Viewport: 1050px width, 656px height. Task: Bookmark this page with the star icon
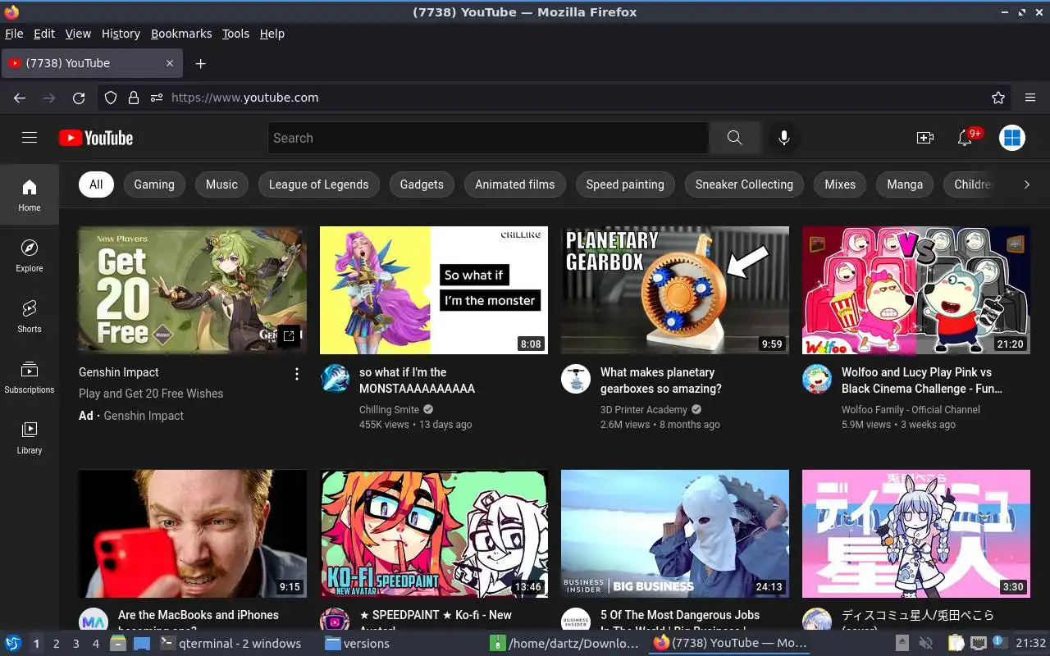tap(998, 98)
